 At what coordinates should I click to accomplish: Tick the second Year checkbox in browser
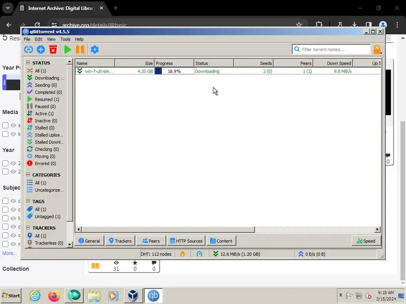(5, 172)
